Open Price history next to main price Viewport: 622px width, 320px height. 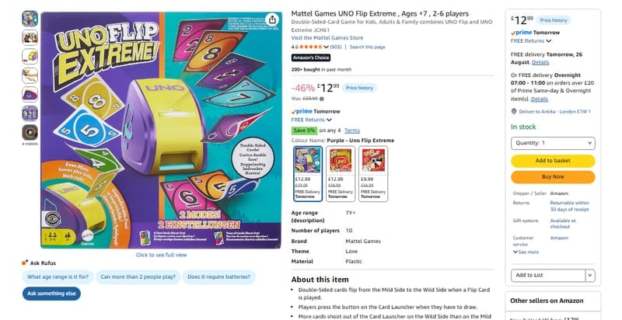click(359, 88)
